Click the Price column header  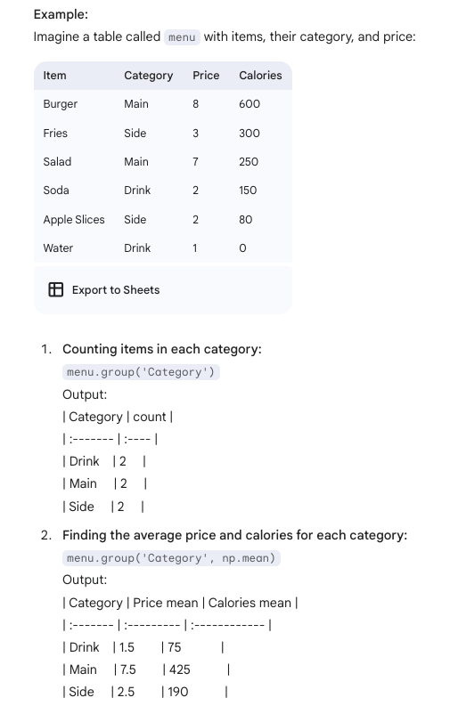pos(206,75)
